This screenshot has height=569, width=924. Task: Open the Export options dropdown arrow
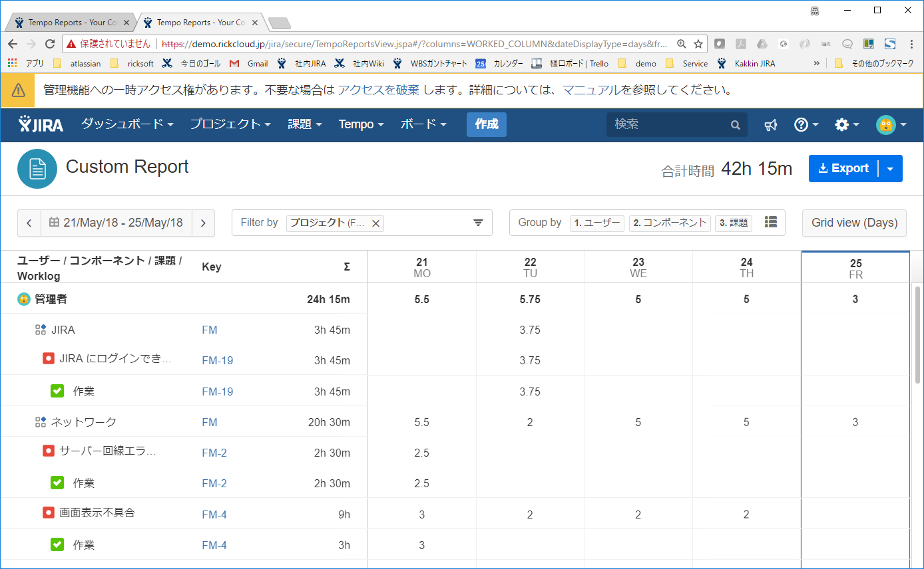click(x=891, y=169)
